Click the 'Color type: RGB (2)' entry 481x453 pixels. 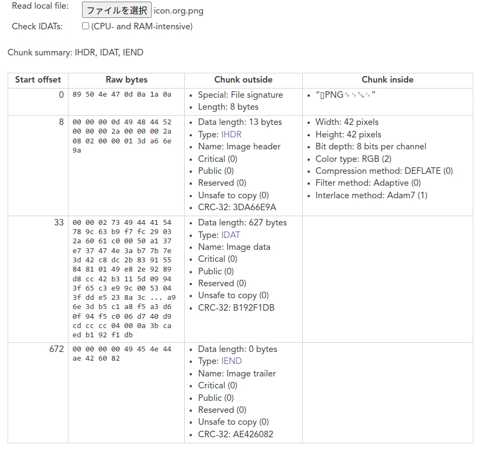[x=353, y=159]
